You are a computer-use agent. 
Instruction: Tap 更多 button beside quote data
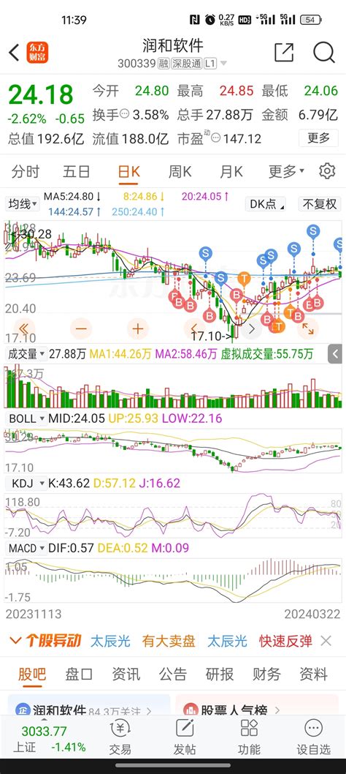(318, 138)
